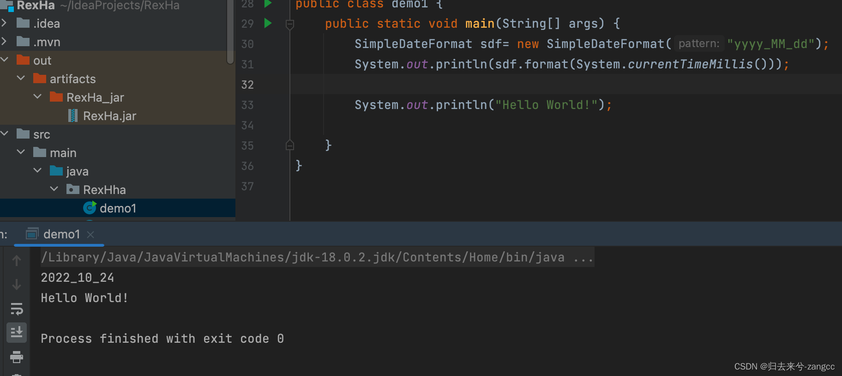Click the orange artifacts folder icon
This screenshot has height=376, width=842.
point(40,78)
